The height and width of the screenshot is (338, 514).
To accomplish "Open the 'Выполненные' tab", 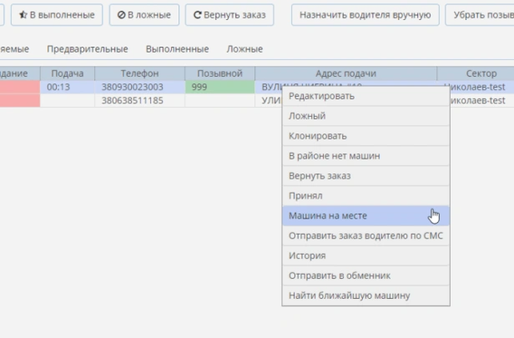I will coord(177,49).
